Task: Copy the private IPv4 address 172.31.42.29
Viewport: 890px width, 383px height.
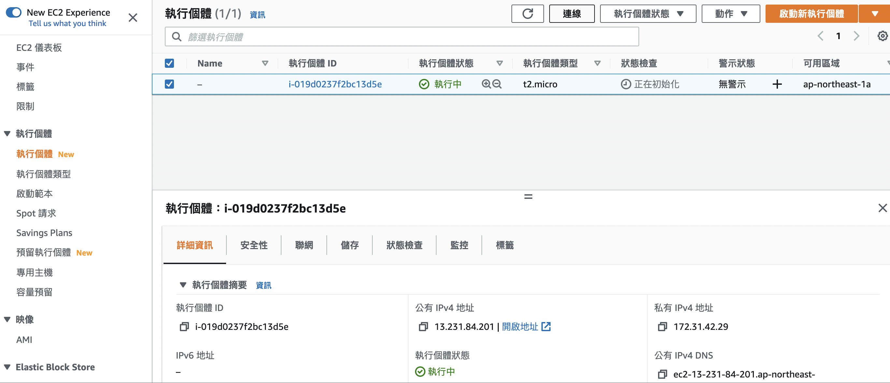Action: click(662, 327)
